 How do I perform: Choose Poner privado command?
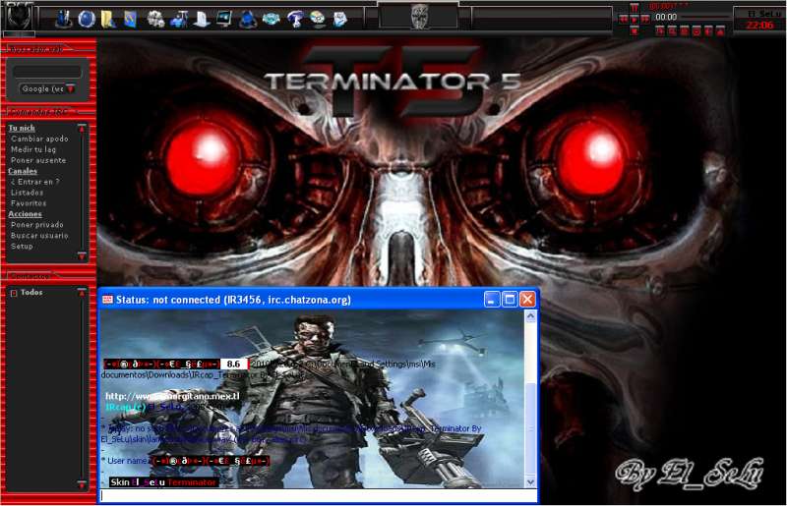tap(37, 225)
